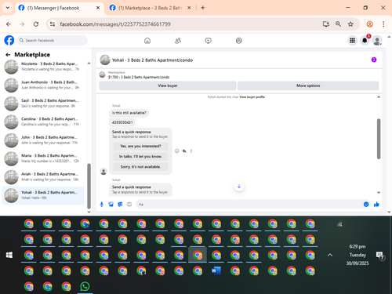This screenshot has width=392, height=294.
Task: Open the View buyer profile link
Action: point(252,97)
